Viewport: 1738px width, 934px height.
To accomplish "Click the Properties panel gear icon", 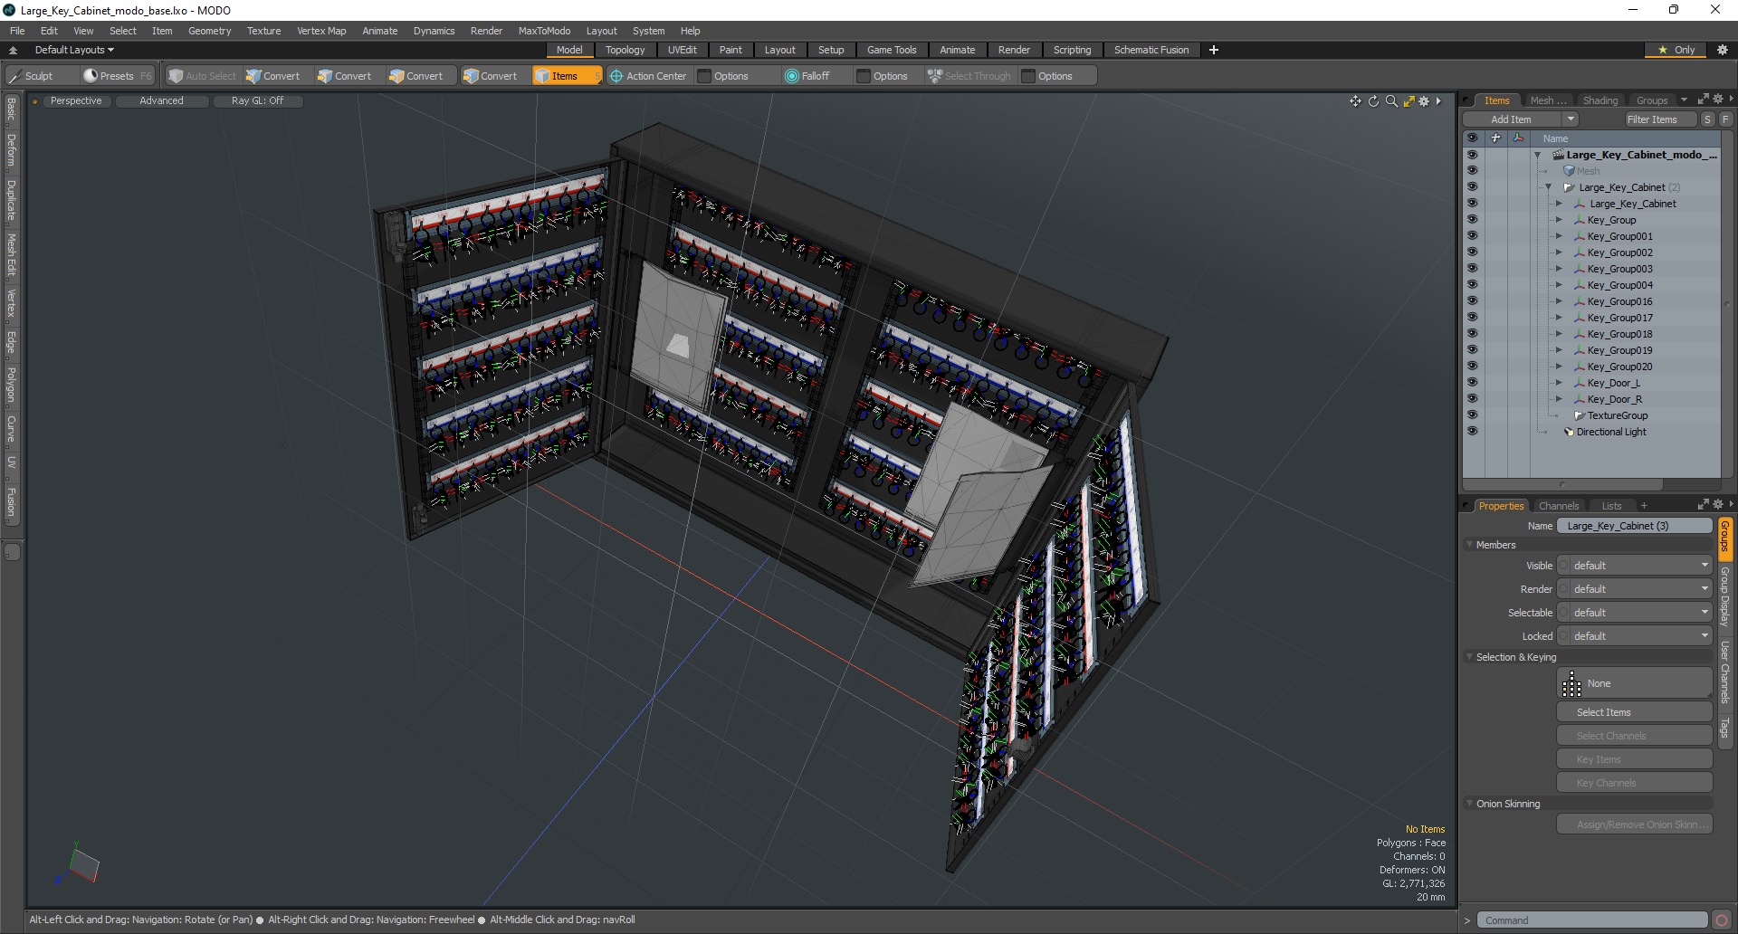I will (1718, 505).
